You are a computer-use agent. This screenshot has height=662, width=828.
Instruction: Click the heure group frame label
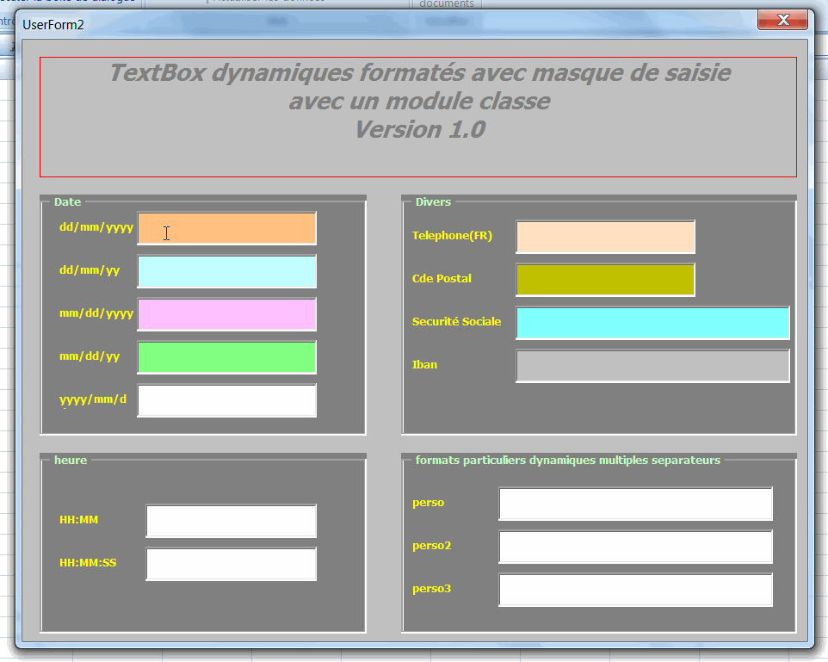coord(71,461)
